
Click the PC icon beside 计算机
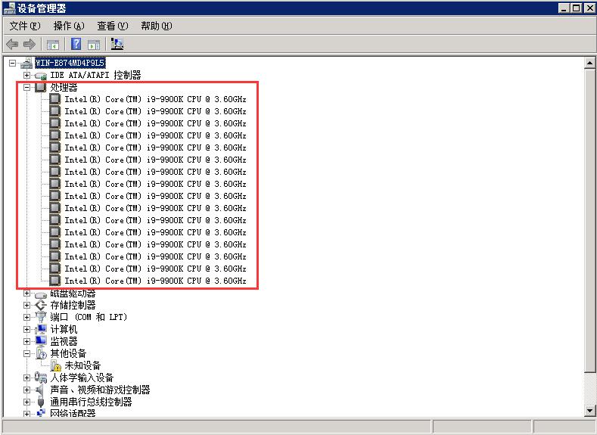[x=41, y=329]
